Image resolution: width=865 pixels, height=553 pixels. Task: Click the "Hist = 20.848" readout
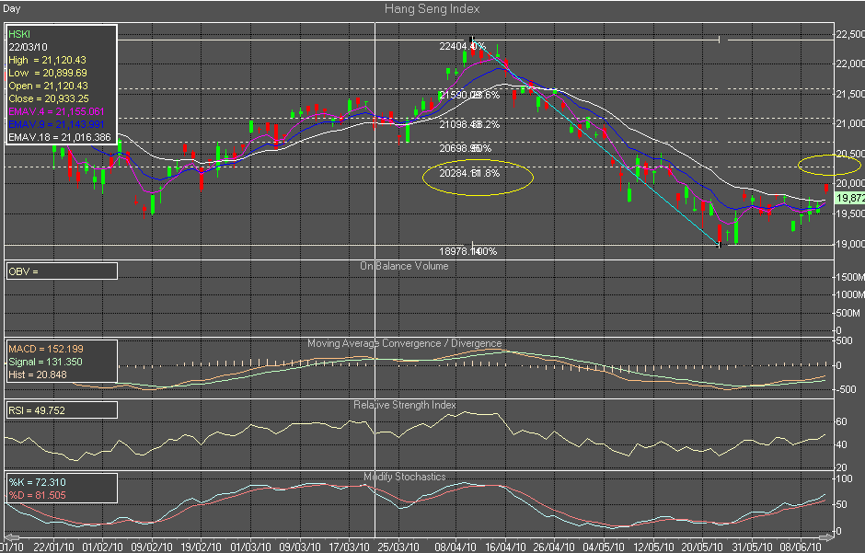click(x=38, y=374)
